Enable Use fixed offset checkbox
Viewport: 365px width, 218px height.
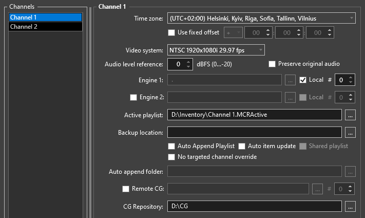tap(171, 32)
